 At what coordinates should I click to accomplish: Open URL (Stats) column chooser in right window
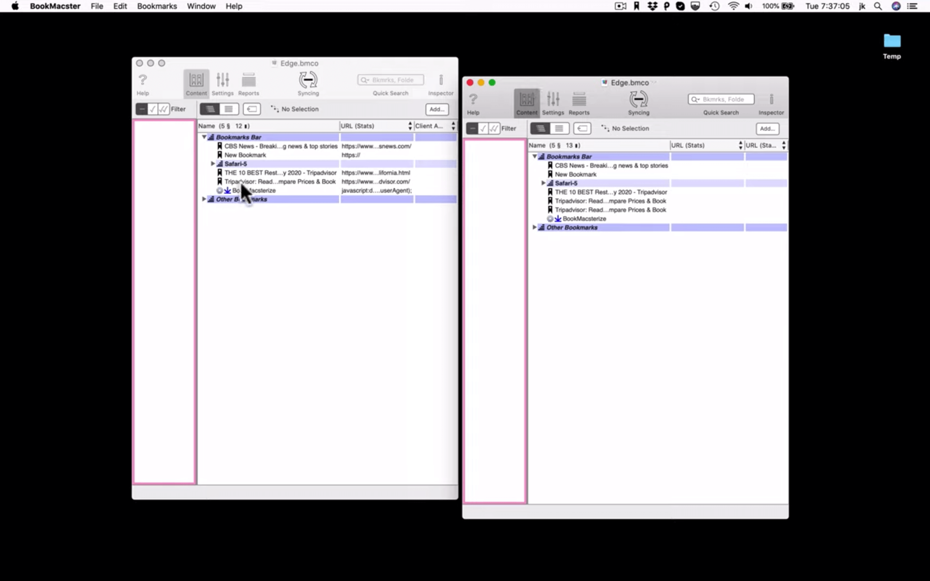[740, 145]
